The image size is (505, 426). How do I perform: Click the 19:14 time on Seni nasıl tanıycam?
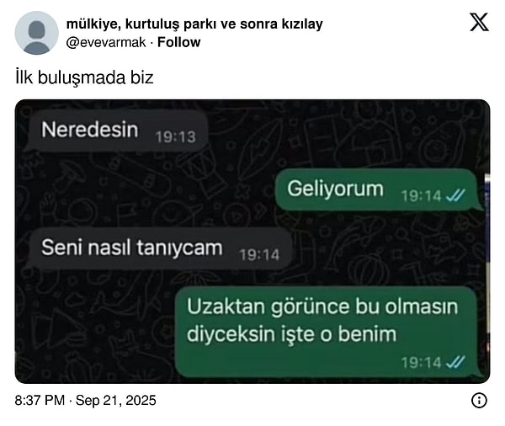click(x=259, y=255)
